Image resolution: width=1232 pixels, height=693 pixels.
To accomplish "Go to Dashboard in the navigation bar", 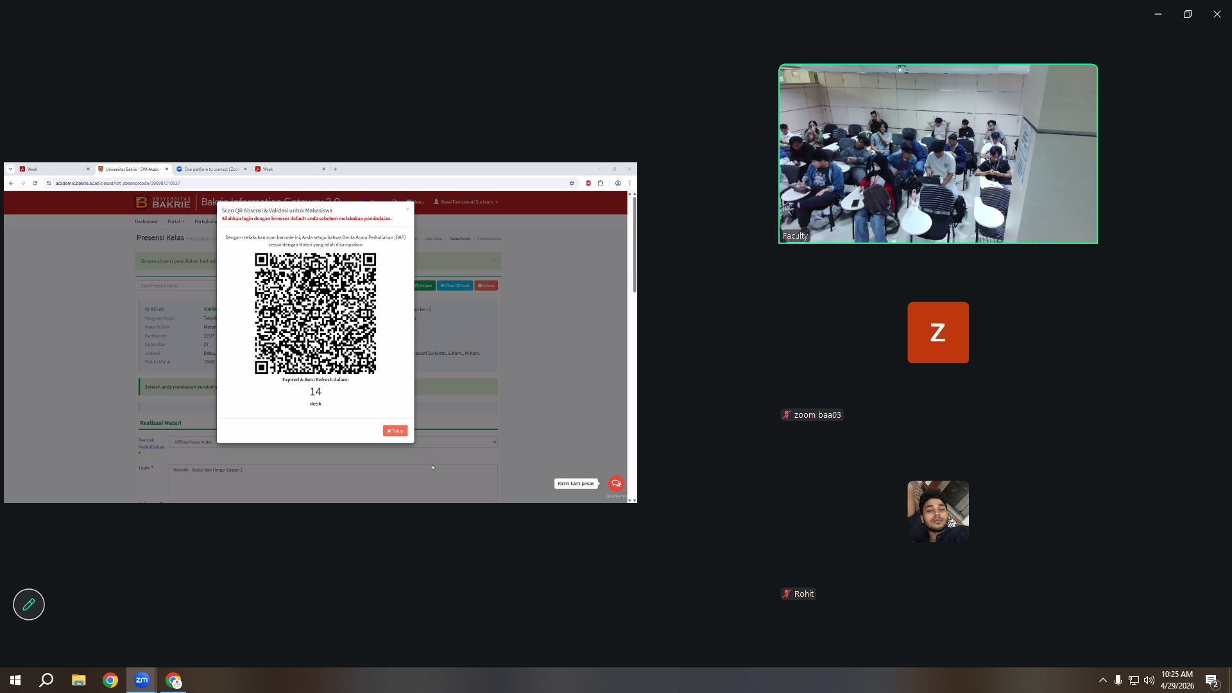I will tap(146, 221).
